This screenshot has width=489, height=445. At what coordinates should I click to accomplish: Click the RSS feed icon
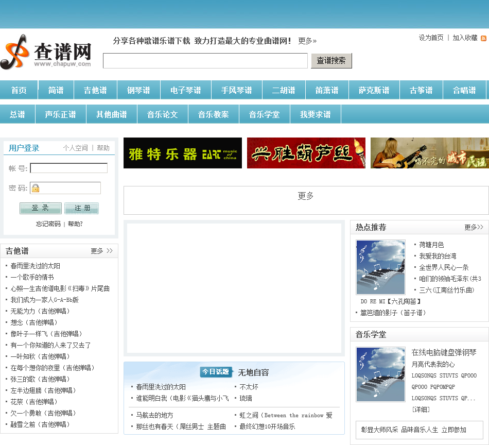(483, 39)
